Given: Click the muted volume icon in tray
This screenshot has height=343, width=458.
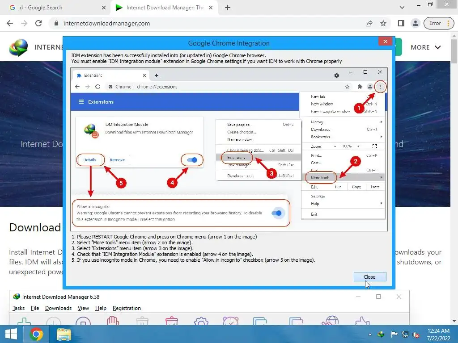Looking at the screenshot, I should coord(416,335).
